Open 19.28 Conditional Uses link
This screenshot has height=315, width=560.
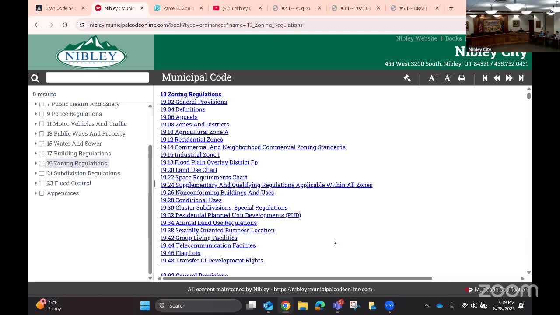191,200
